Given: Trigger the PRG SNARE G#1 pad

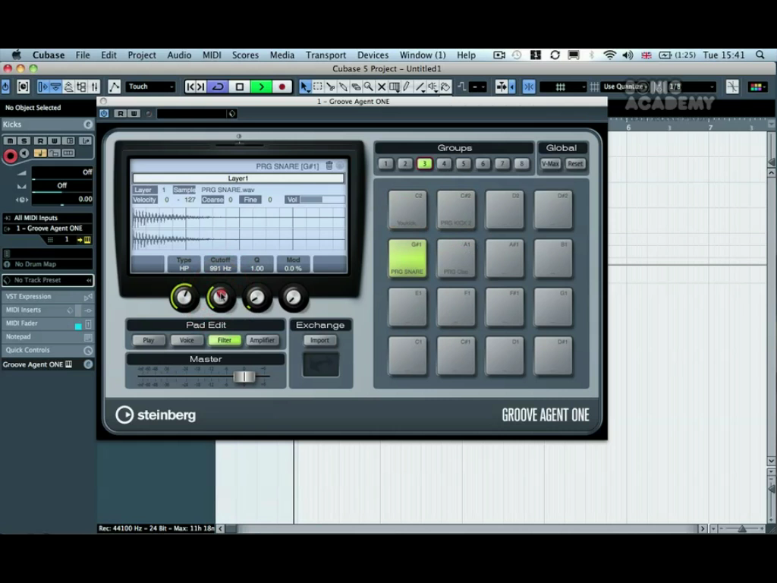Looking at the screenshot, I should tap(407, 258).
